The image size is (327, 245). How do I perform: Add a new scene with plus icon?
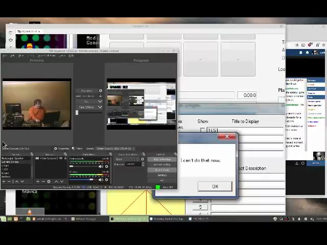pos(4,182)
